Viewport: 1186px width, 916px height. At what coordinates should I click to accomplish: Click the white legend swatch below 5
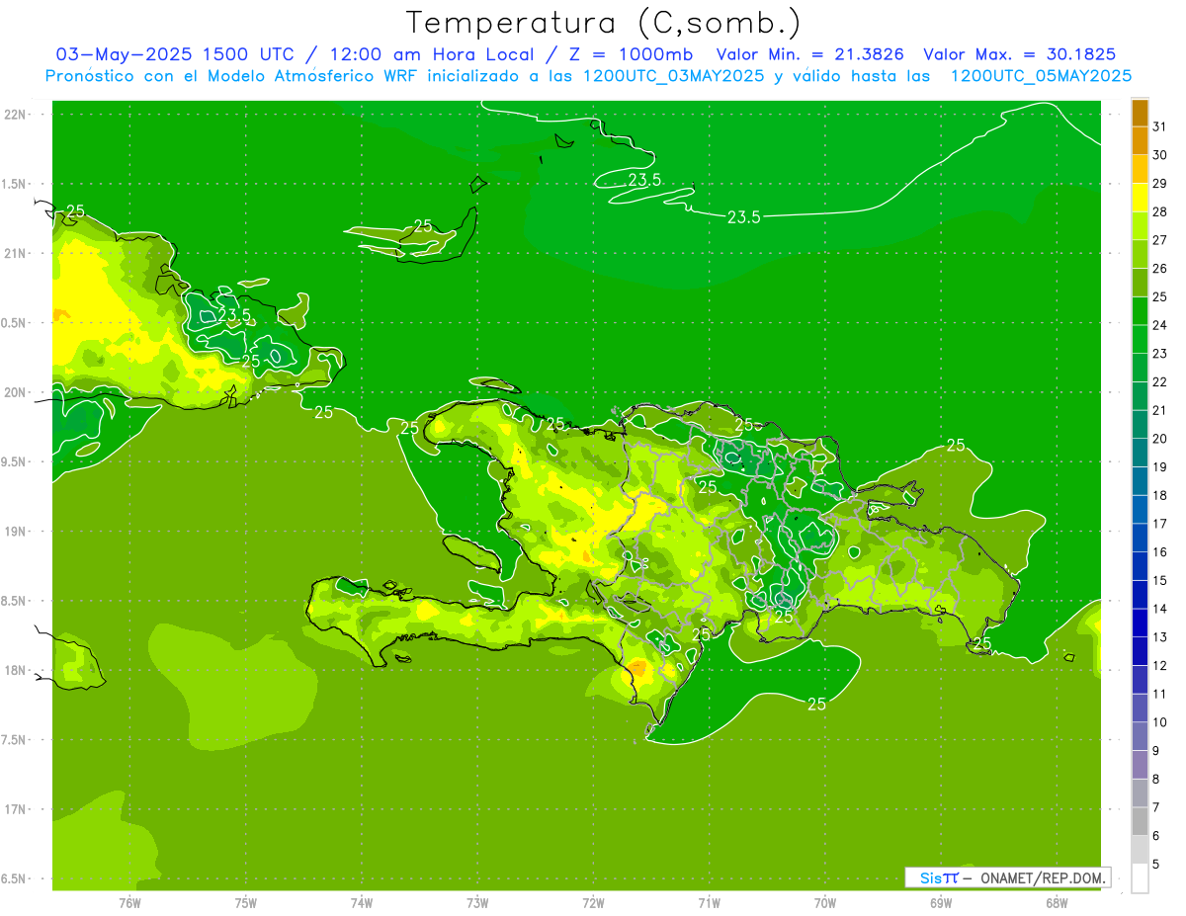coord(1140,878)
